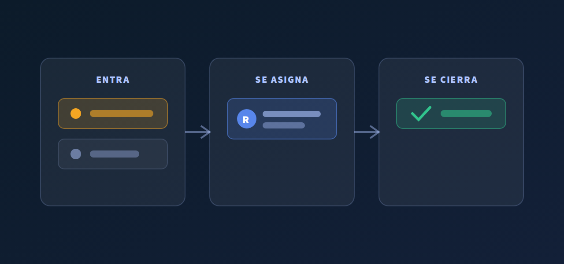Open the green closed ticket card
The image size is (564, 264).
tap(451, 114)
